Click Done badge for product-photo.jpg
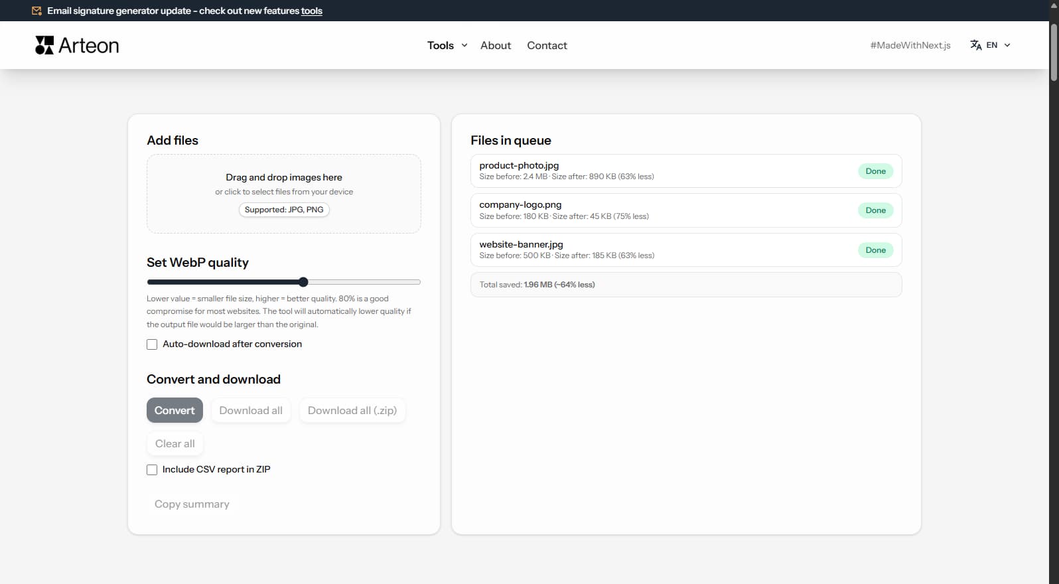 pyautogui.click(x=875, y=171)
